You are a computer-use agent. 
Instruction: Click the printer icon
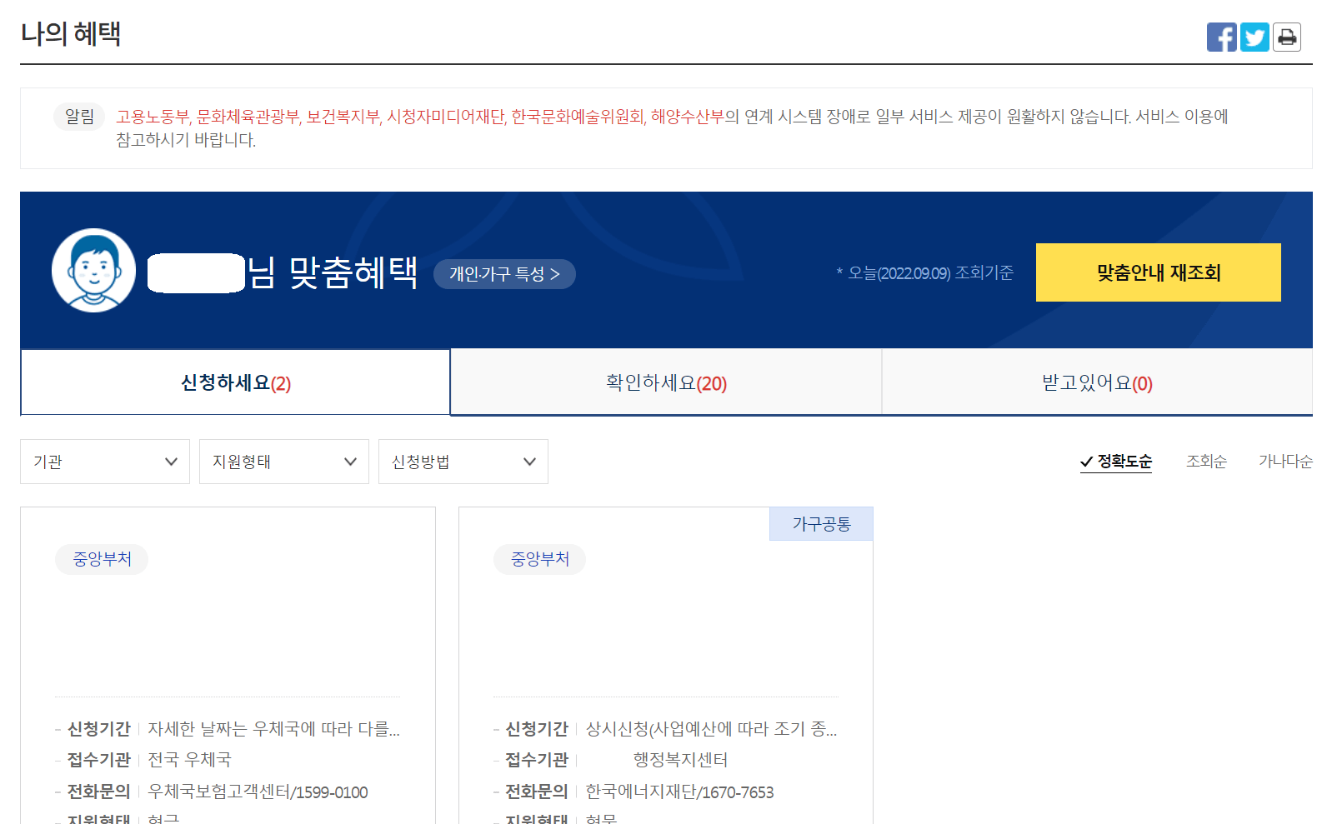pyautogui.click(x=1287, y=37)
